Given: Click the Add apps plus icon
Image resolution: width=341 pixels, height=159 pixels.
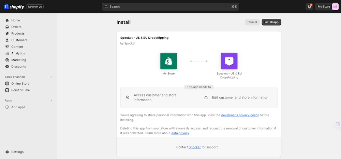Looking at the screenshot, I should (7, 107).
